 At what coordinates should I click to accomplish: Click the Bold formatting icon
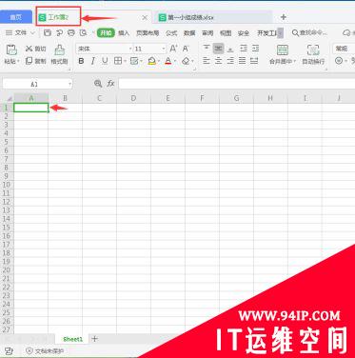(x=81, y=61)
